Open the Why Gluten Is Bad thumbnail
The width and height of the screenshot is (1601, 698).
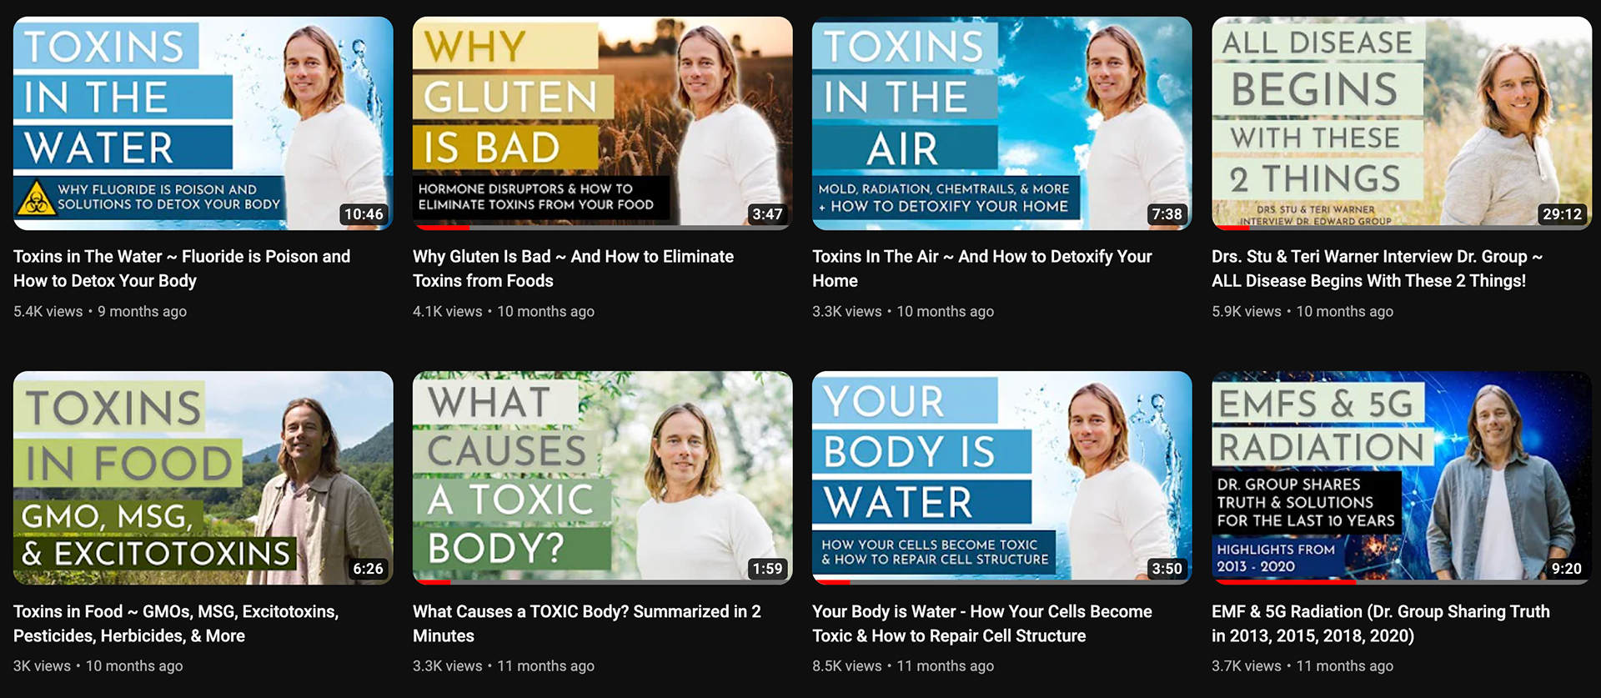click(x=602, y=123)
